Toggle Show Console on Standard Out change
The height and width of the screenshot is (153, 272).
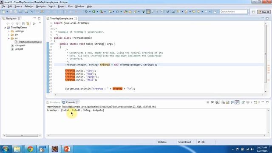(x=232, y=102)
